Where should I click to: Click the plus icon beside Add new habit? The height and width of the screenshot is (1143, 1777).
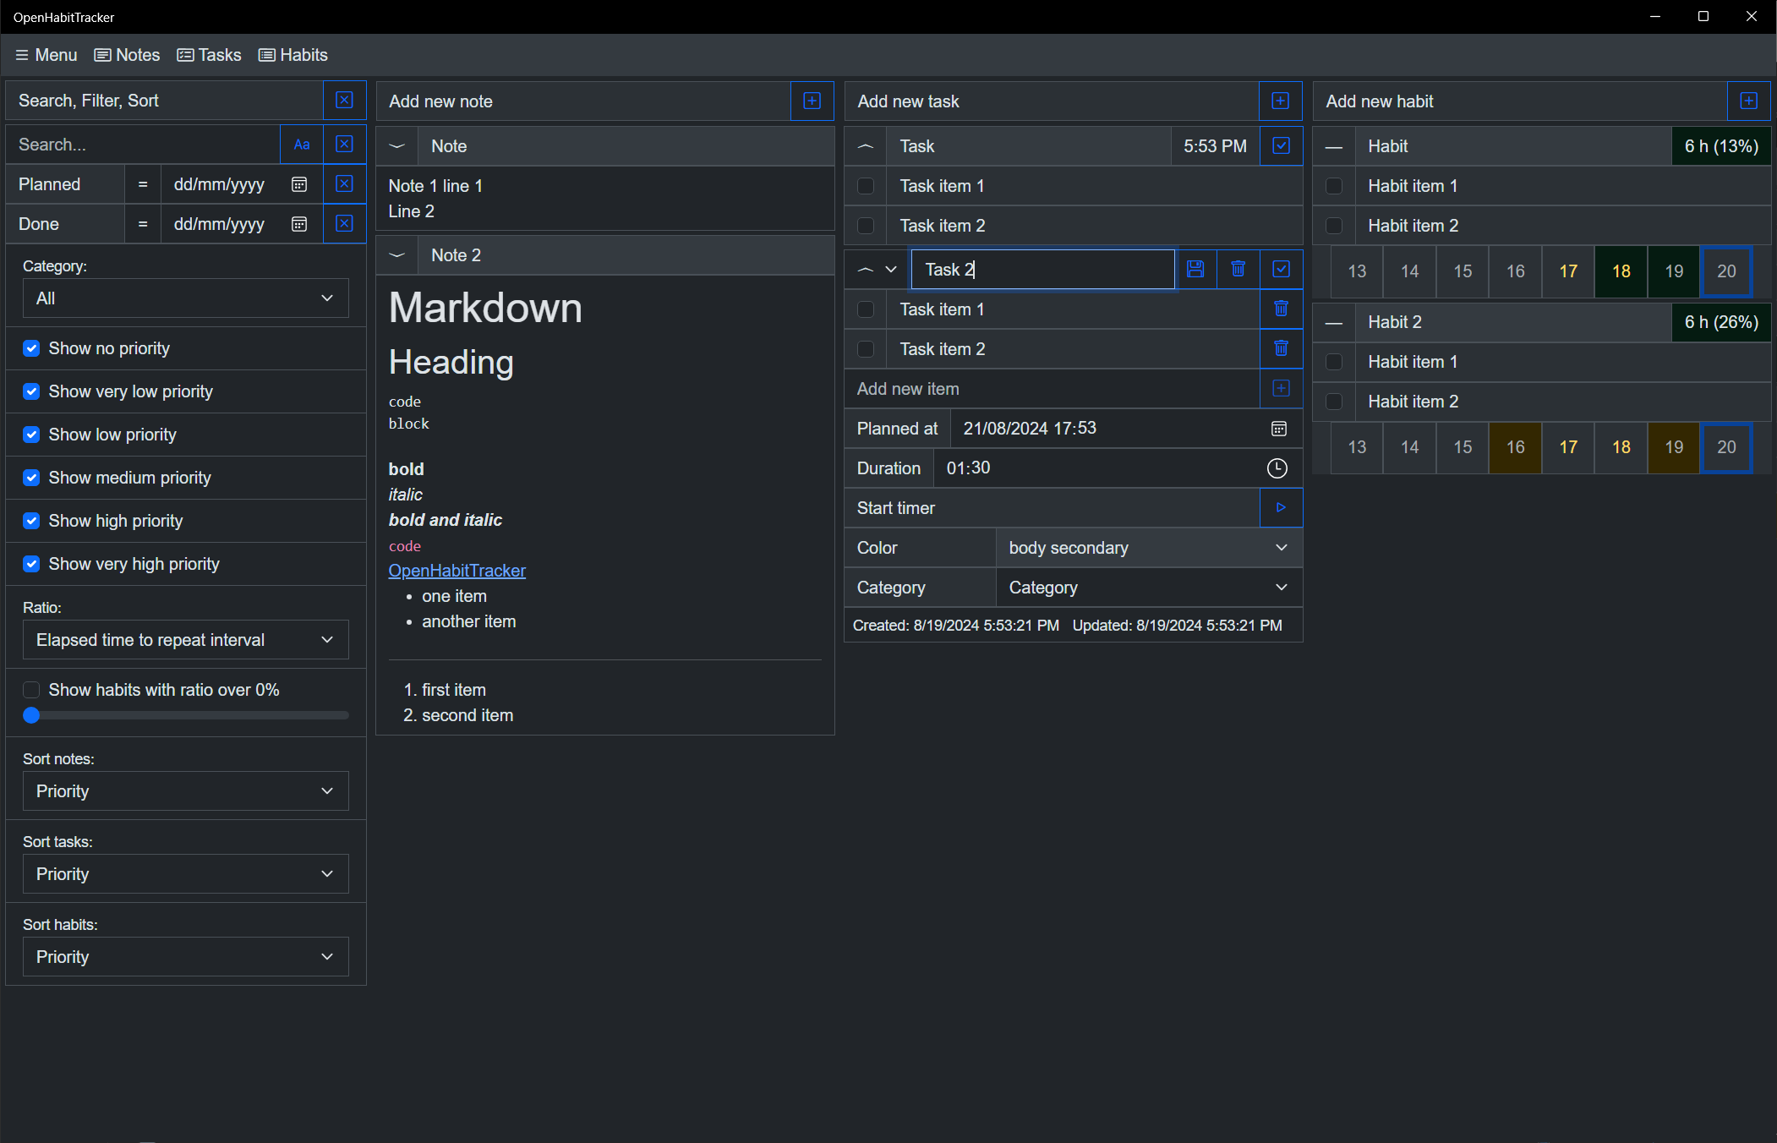point(1748,101)
